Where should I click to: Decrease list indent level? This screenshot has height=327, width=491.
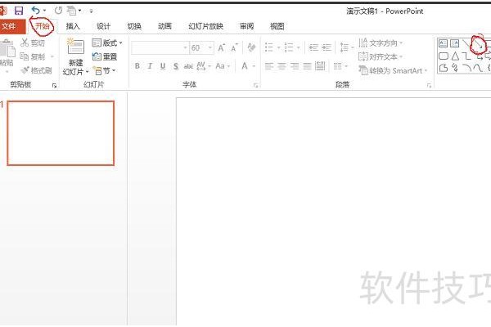(313, 47)
